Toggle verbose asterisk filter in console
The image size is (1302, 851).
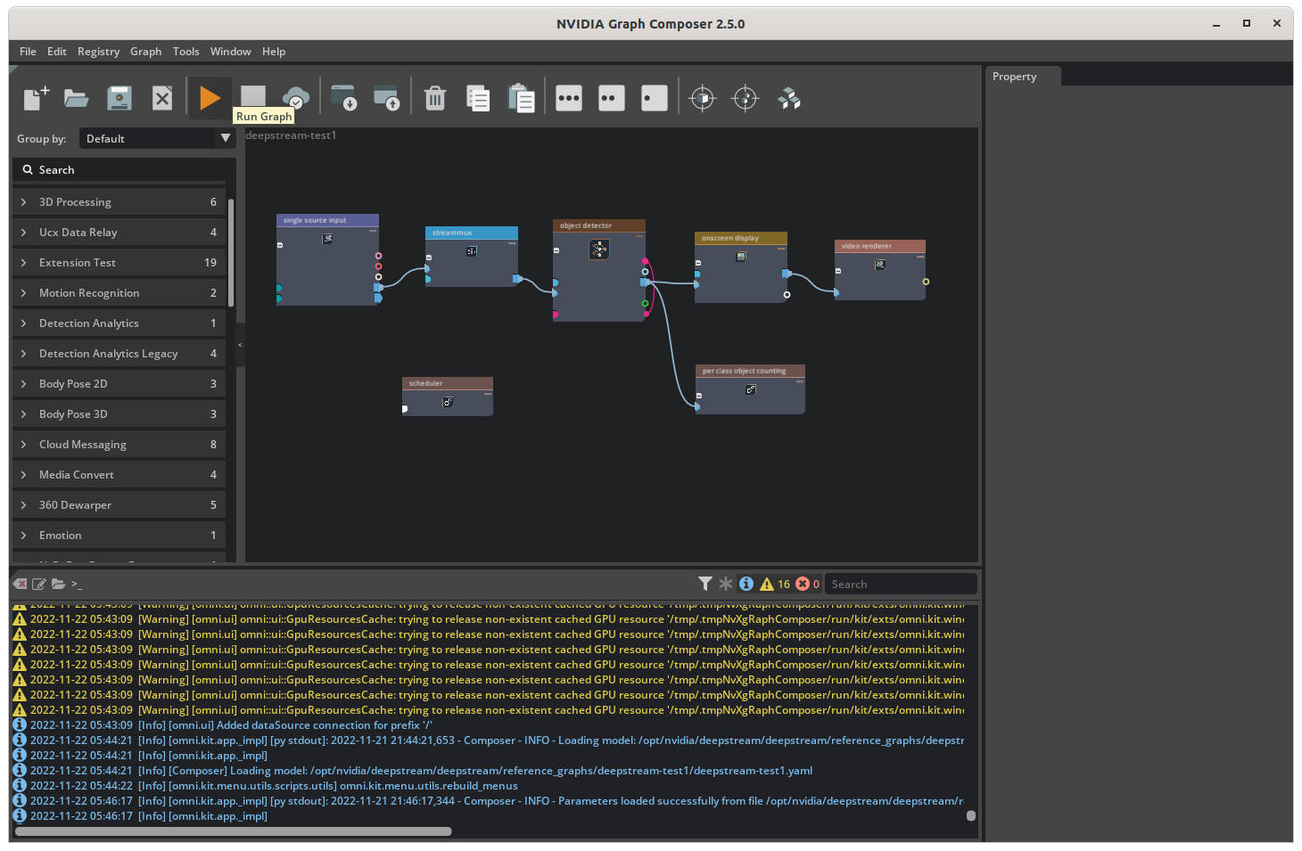(x=726, y=584)
